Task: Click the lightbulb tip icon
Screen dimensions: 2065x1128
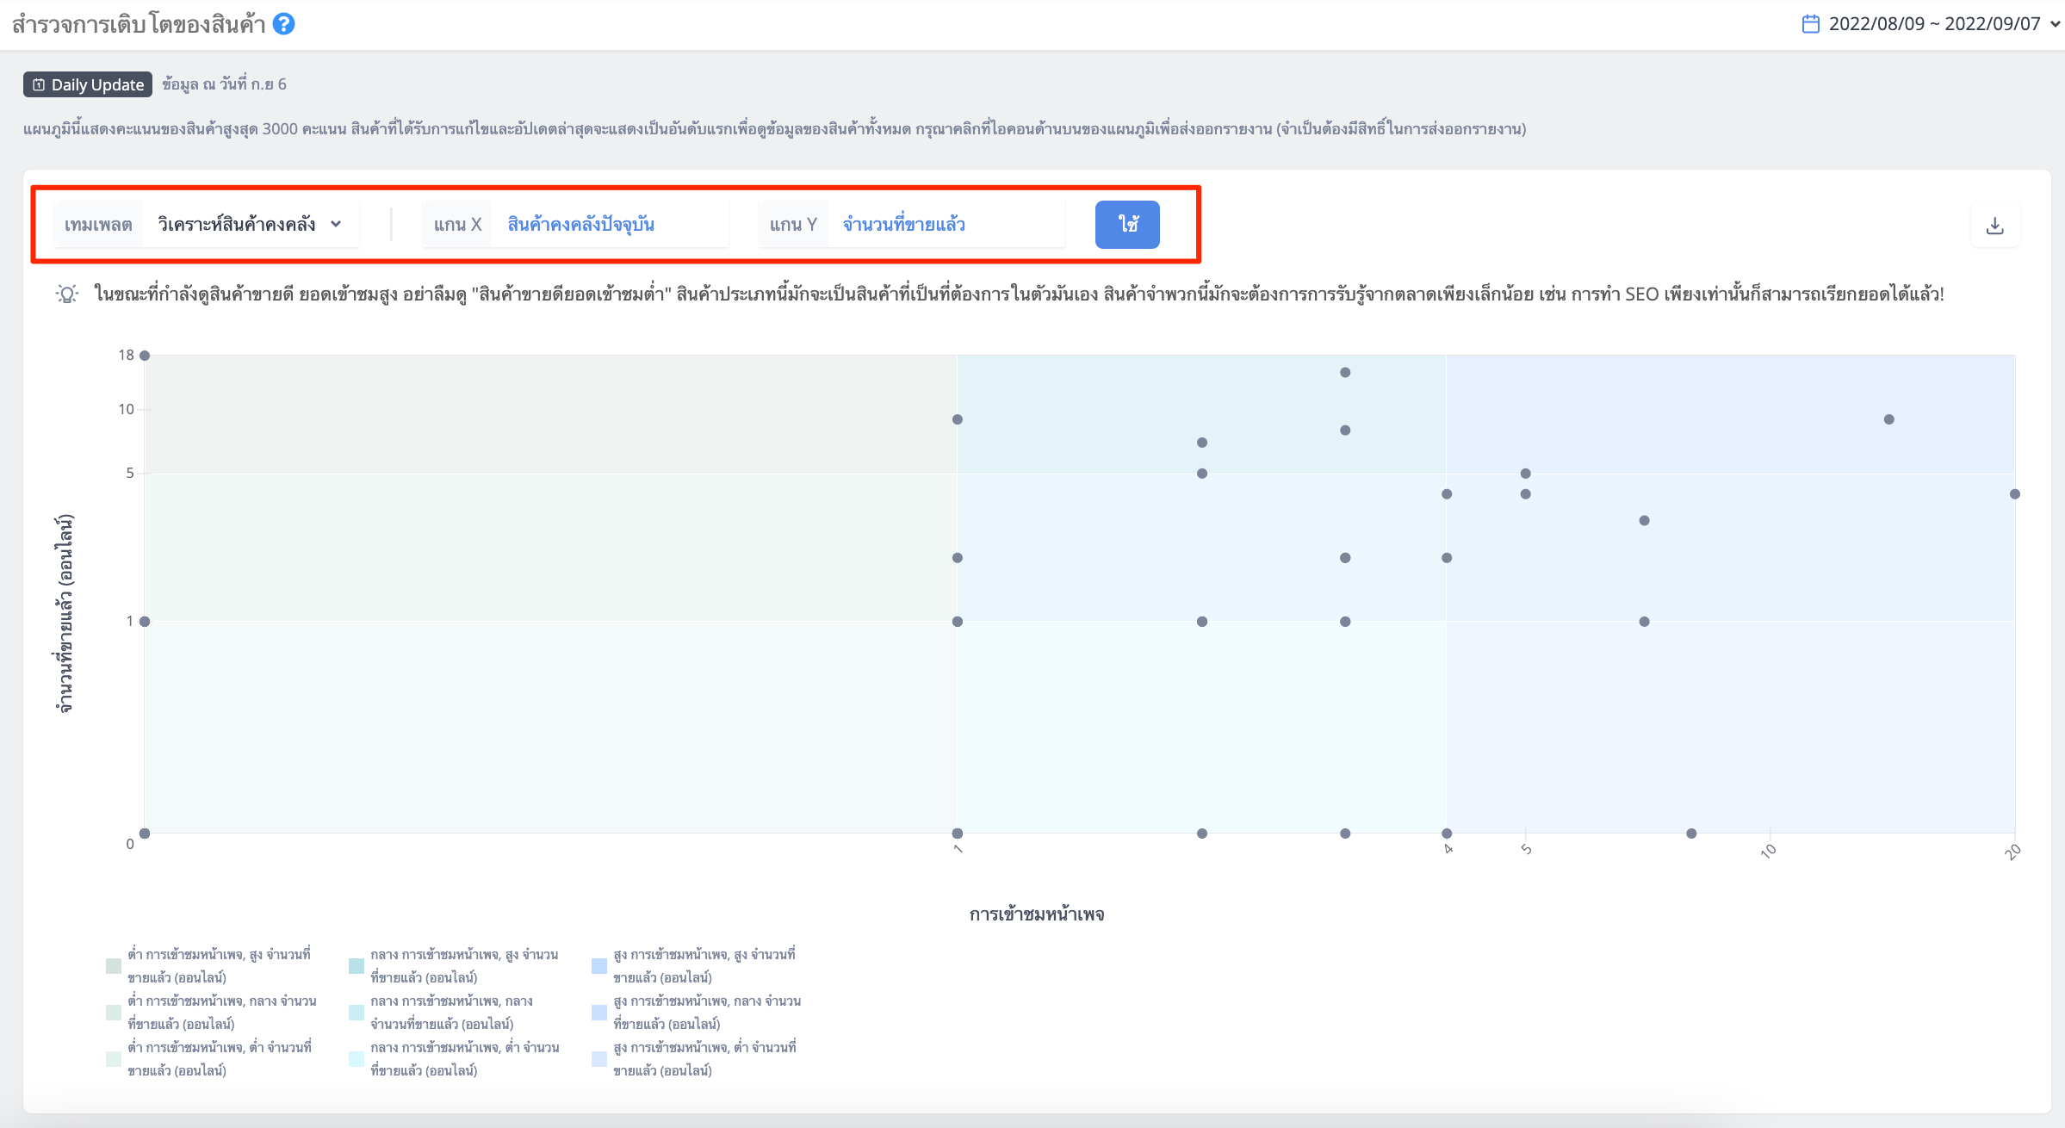Action: point(67,294)
